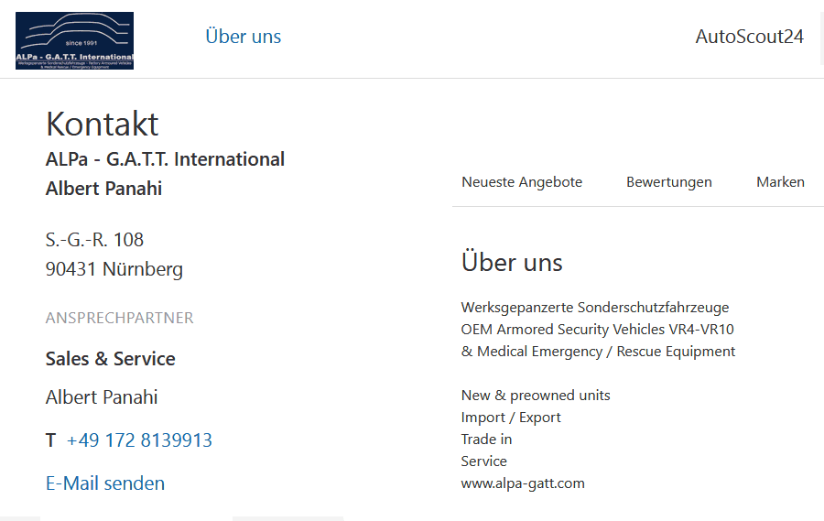Open the Bewertungen tab
The width and height of the screenshot is (824, 521).
[x=668, y=182]
